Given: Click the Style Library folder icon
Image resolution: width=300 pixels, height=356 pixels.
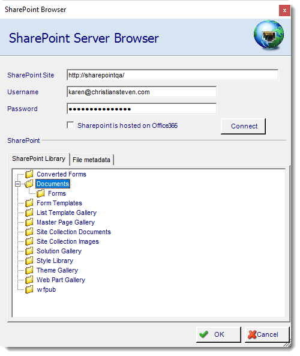Looking at the screenshot, I should click(29, 261).
